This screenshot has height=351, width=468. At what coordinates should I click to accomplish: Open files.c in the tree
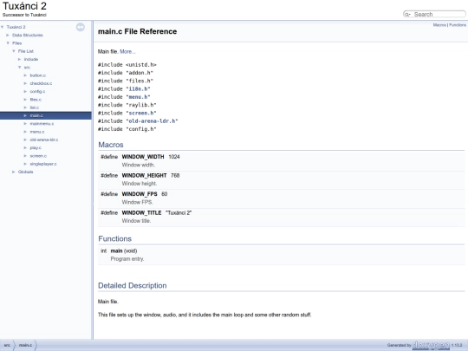pos(36,100)
